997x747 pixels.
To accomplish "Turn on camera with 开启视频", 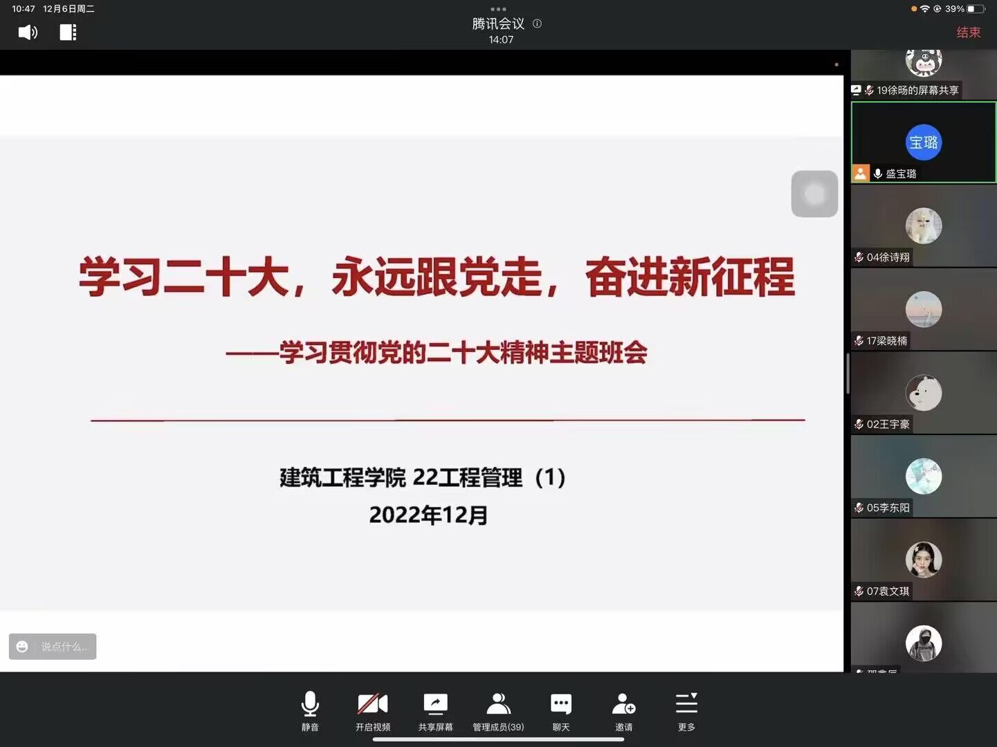I will point(373,710).
